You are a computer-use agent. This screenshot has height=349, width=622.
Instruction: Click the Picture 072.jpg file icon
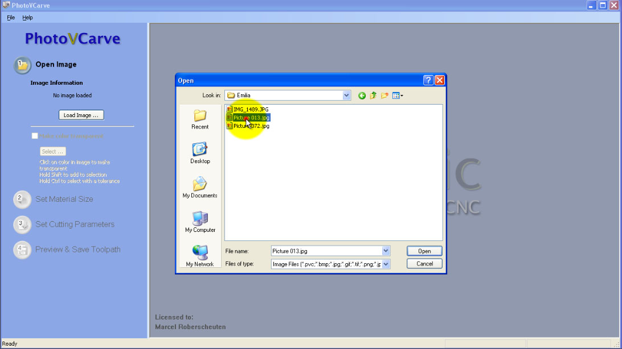tap(230, 126)
